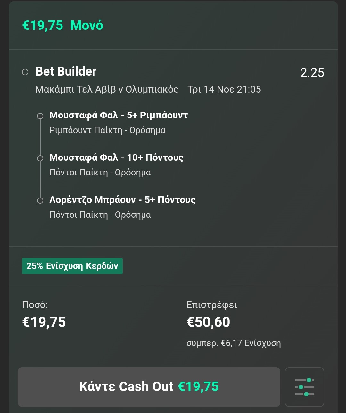Tap the Κάντε Cash Out €19,75 button

tap(149, 387)
